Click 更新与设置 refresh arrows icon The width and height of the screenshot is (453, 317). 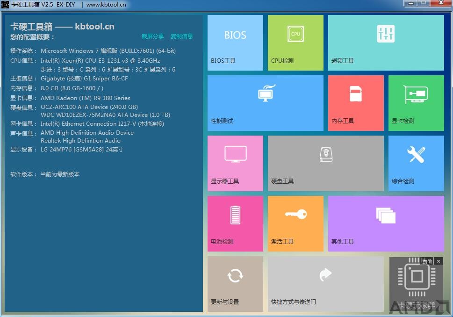(235, 276)
